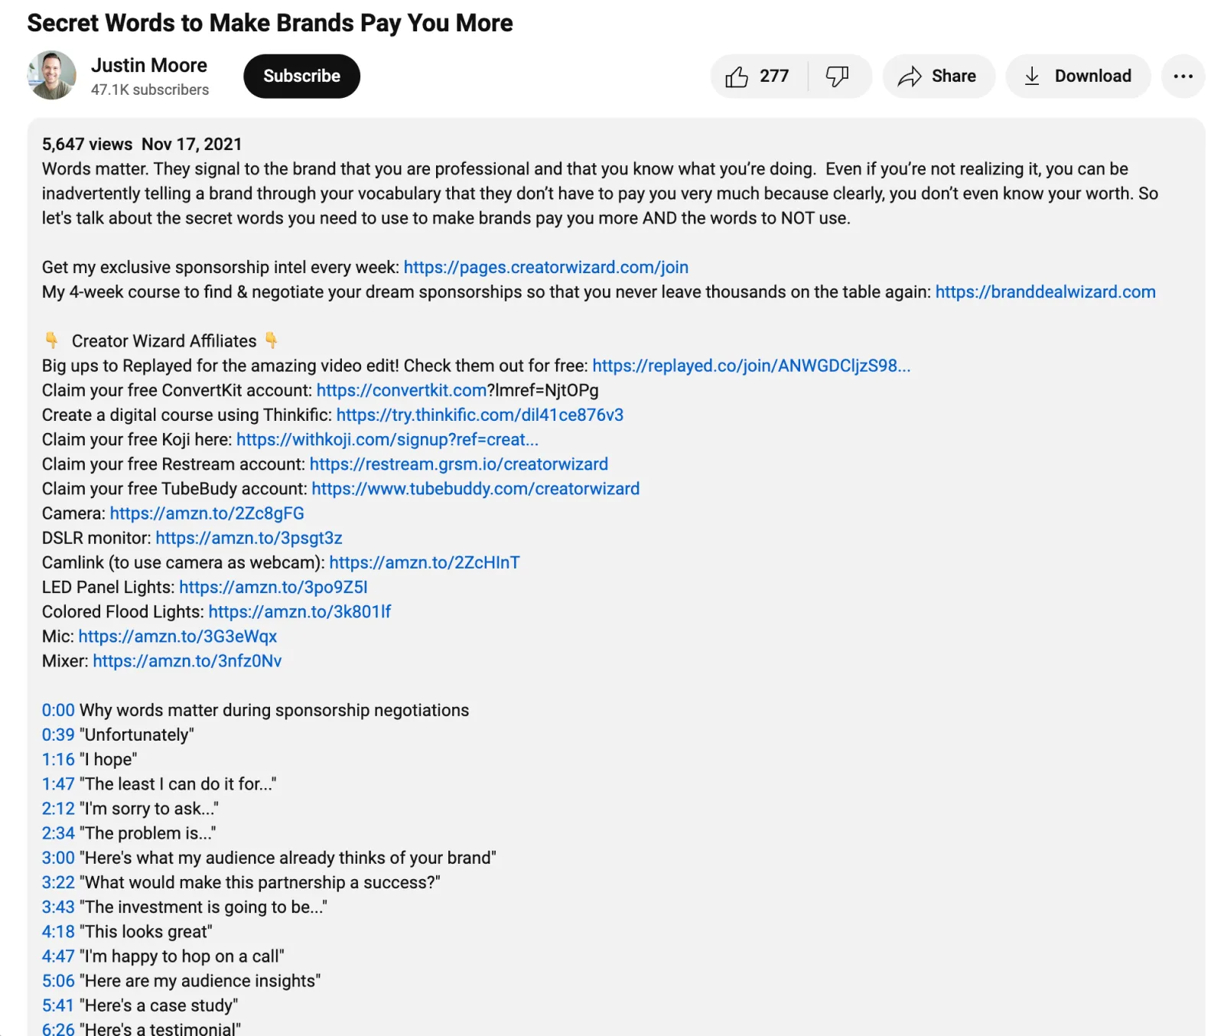The height and width of the screenshot is (1036, 1224).
Task: Jump to the 3:43 investment timestamp
Action: click(58, 907)
